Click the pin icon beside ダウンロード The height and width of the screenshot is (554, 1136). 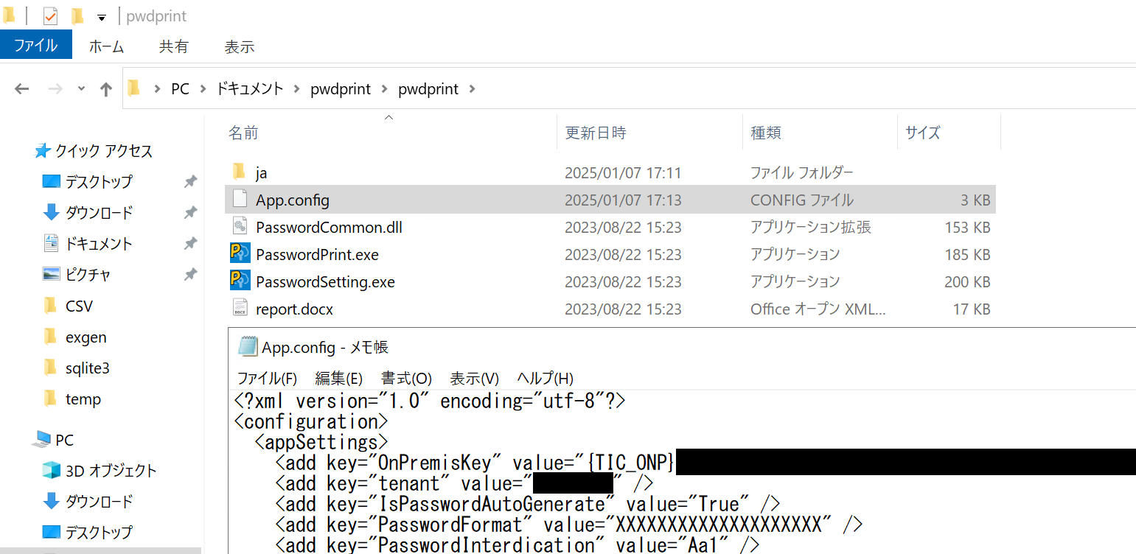pyautogui.click(x=190, y=213)
